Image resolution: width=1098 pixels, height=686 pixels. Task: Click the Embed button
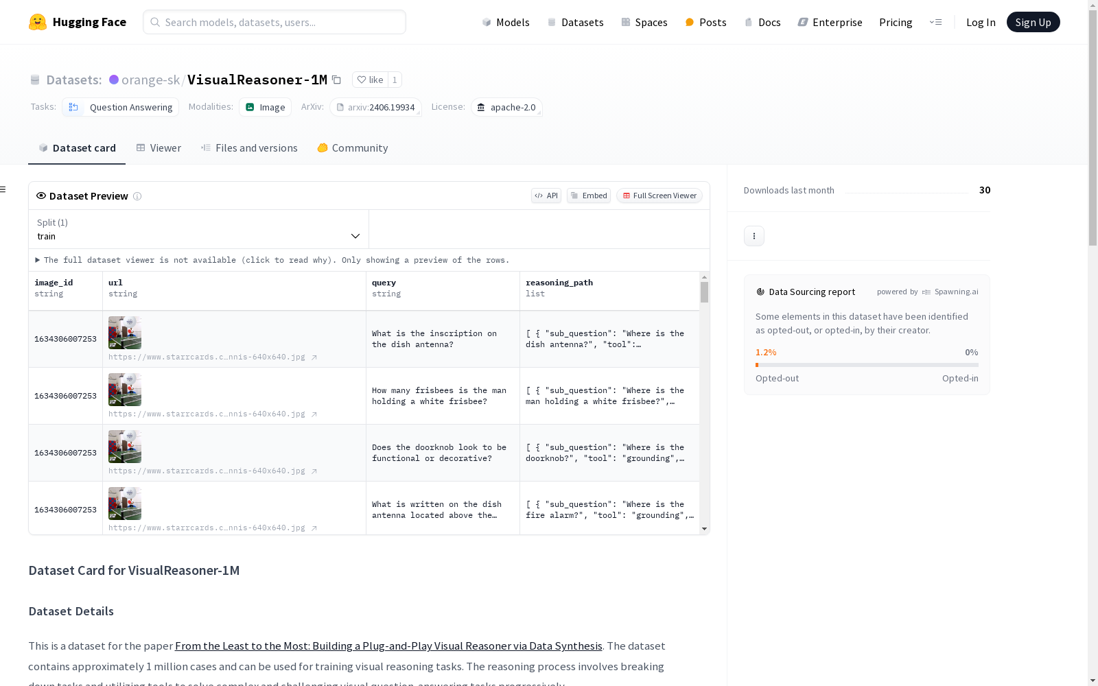pyautogui.click(x=589, y=196)
